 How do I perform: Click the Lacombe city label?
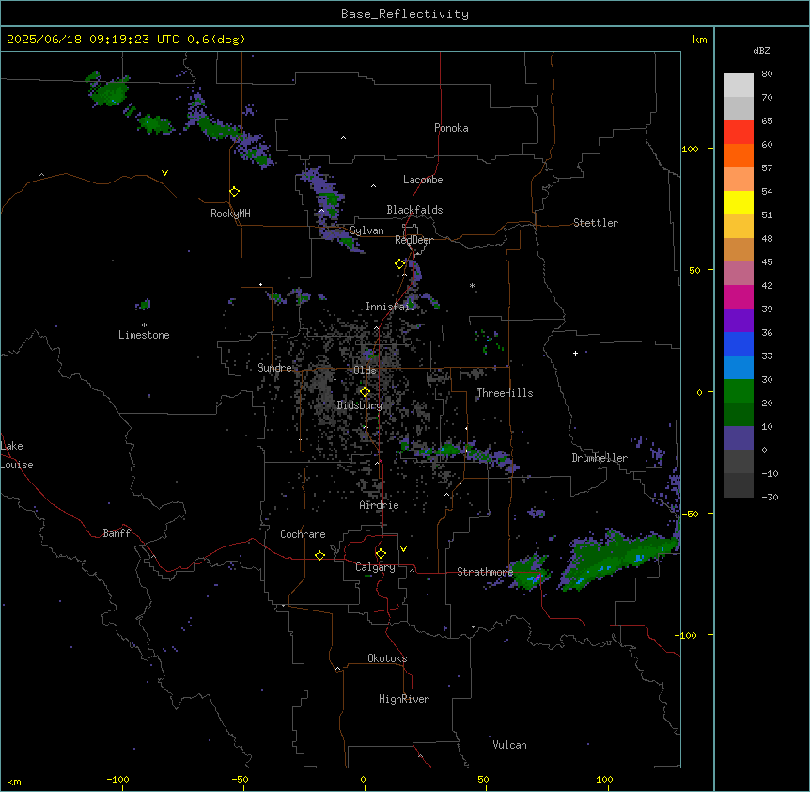click(423, 180)
